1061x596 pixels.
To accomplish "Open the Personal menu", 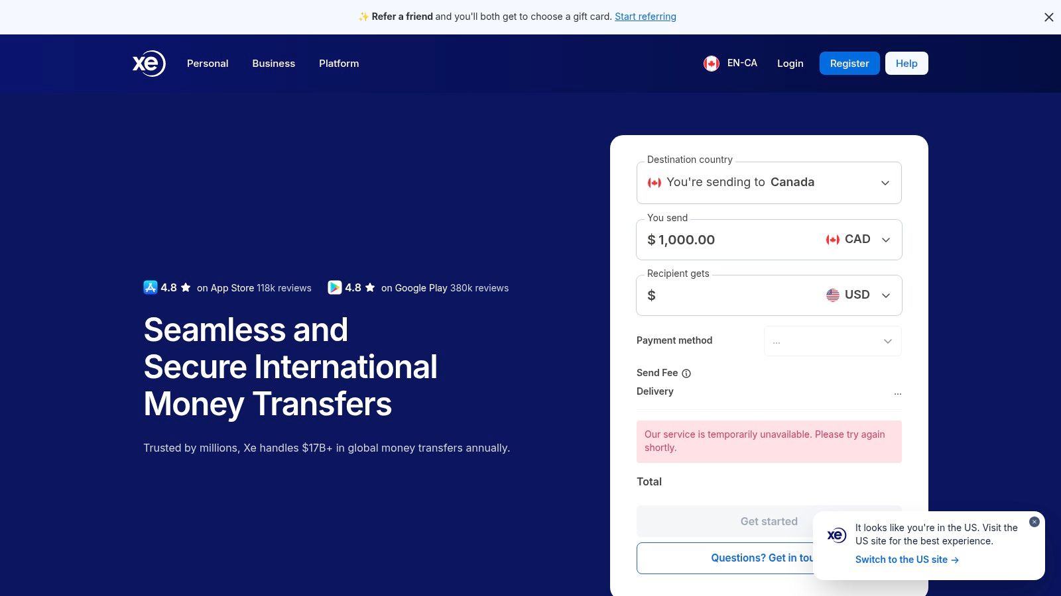I will tap(208, 64).
